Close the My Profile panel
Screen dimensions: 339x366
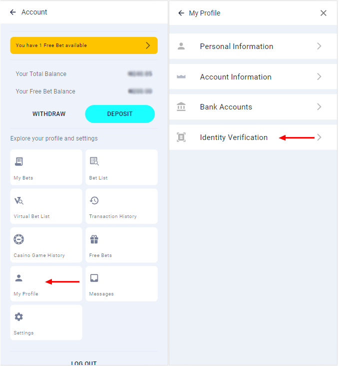[x=324, y=13]
